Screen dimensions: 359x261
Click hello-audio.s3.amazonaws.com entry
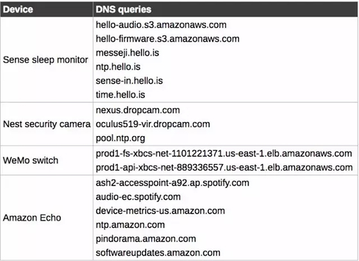coord(161,25)
